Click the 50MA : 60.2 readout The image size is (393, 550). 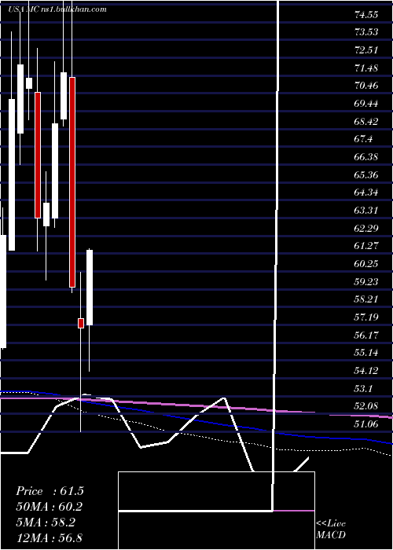(x=50, y=507)
